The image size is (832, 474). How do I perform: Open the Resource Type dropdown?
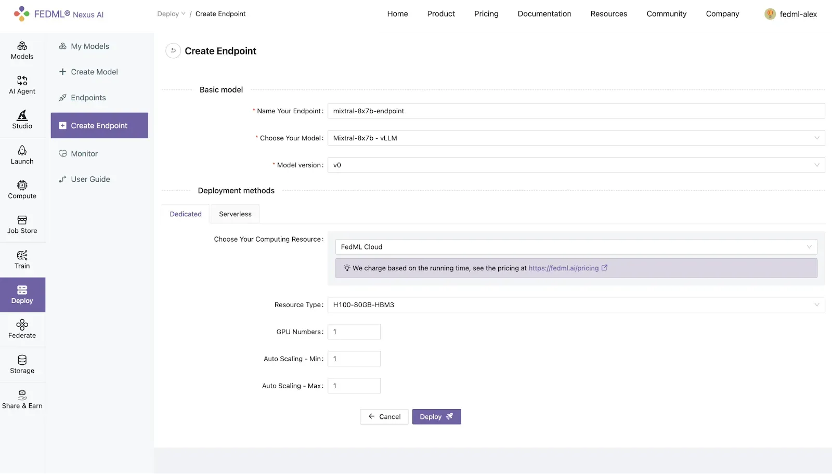[576, 305]
